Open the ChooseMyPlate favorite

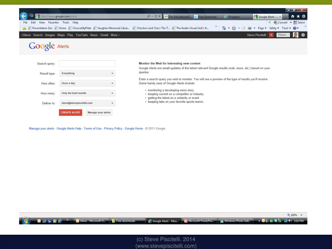(x=80, y=28)
